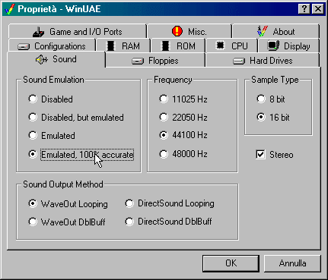
Task: Click the drive icon beside Configurations
Action: (x=24, y=47)
